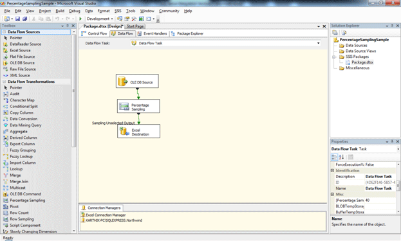Click Description property value field
Viewport: 401px width, 241px height.
(380, 177)
